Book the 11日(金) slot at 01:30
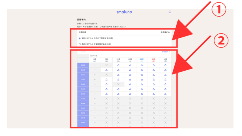This screenshot has height=136, width=242. 130,94
